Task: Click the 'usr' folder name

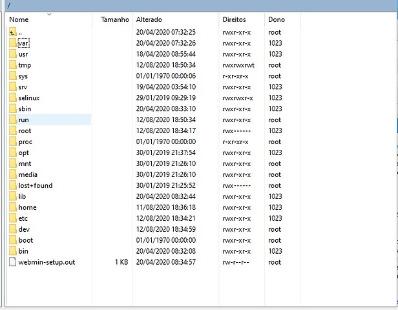Action: pyautogui.click(x=23, y=54)
